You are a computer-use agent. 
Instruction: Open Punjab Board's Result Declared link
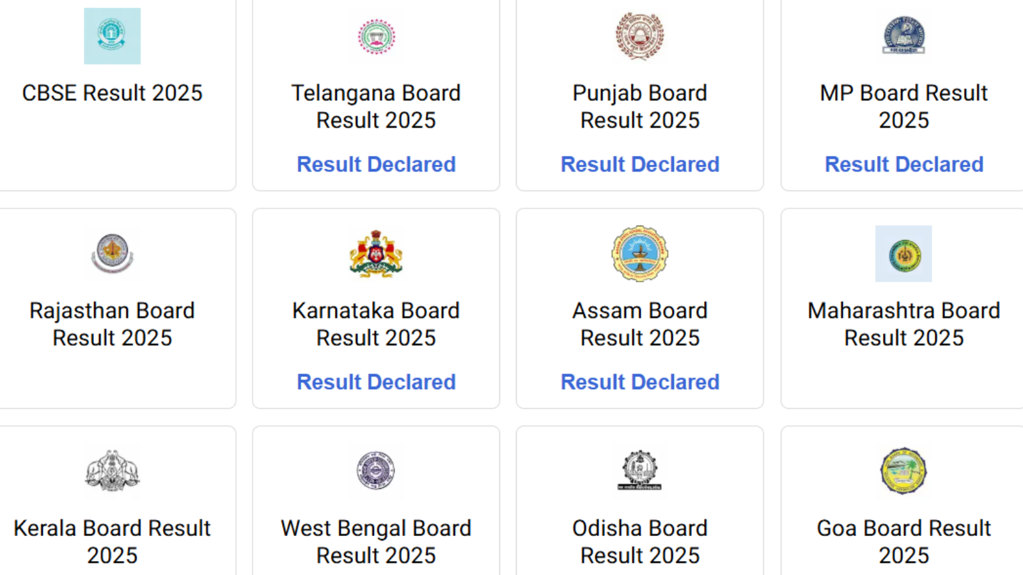[639, 164]
